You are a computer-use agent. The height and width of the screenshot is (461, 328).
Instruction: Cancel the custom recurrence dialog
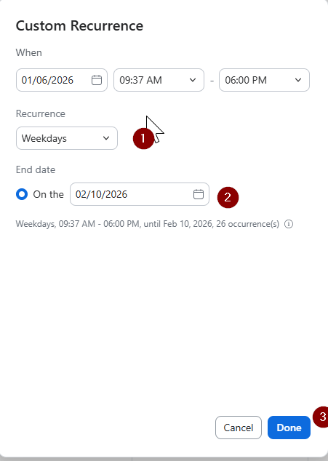(239, 428)
